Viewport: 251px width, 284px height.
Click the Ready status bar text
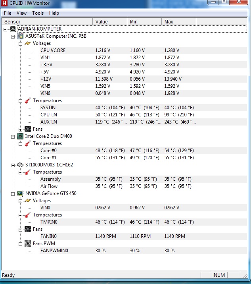click(8, 275)
